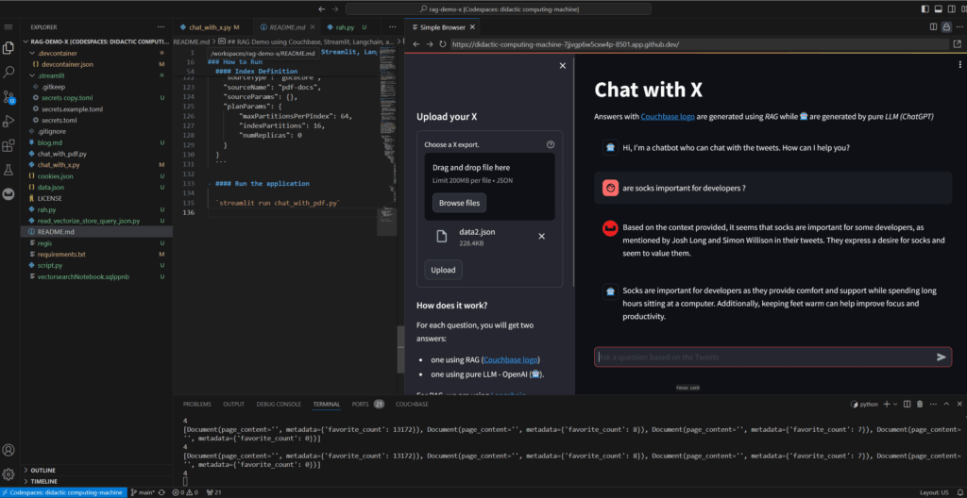Open the Problems panel tab
967x498 pixels.
tap(197, 405)
